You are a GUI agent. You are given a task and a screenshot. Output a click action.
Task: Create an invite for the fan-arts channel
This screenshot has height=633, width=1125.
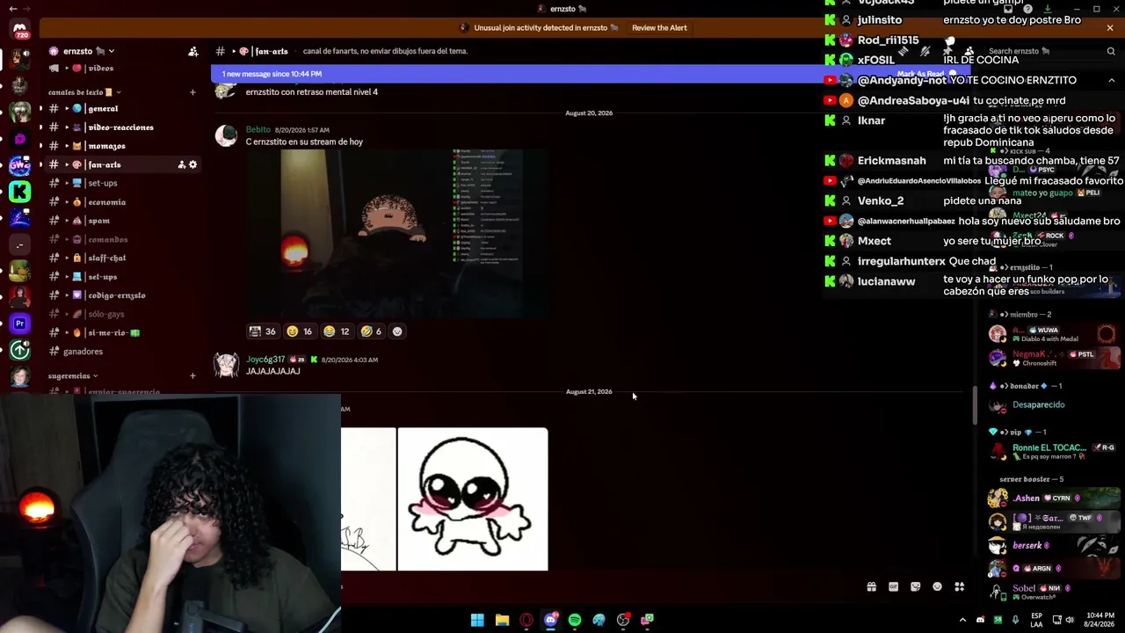[182, 164]
